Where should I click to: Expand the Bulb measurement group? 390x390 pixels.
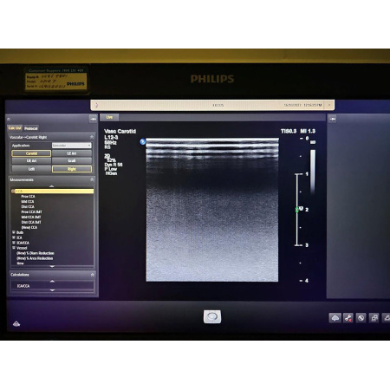[x=14, y=232]
